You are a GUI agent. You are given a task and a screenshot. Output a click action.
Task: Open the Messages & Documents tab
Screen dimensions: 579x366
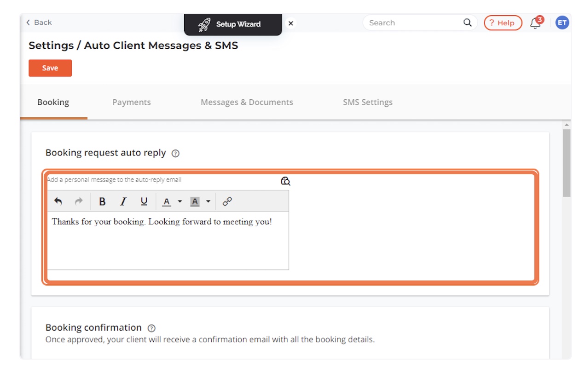tap(247, 102)
